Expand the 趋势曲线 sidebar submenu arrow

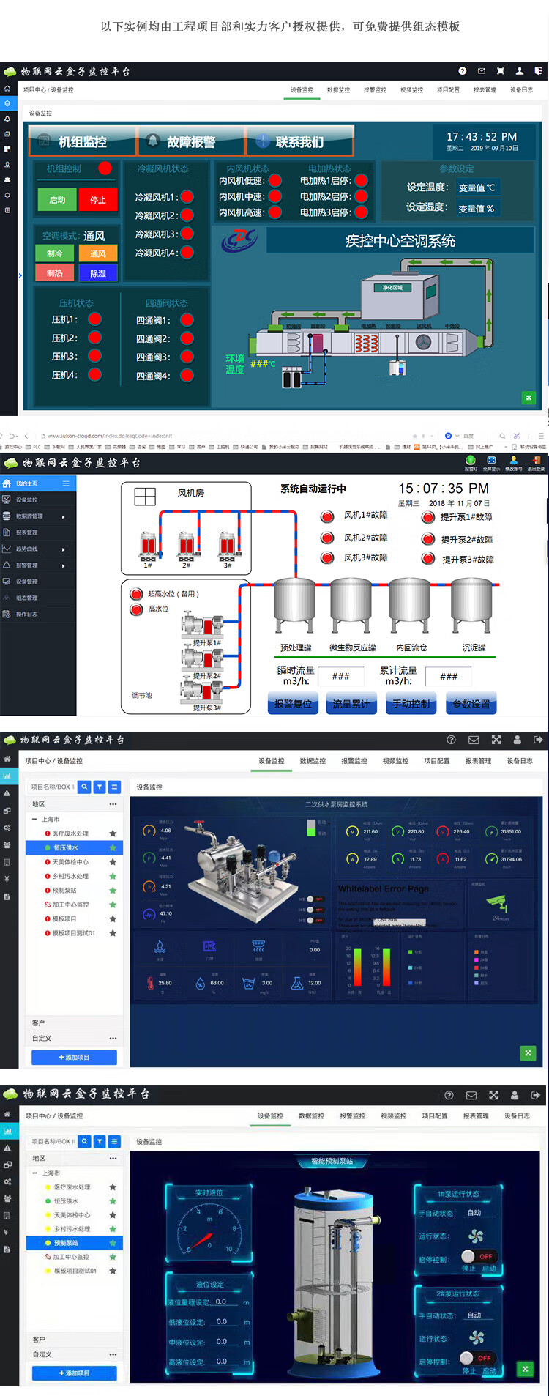[64, 549]
